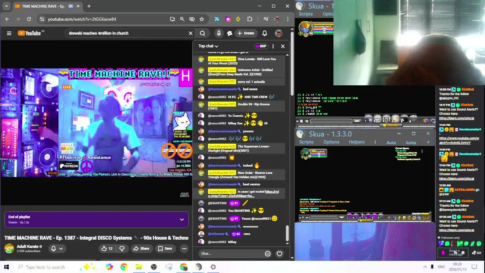Open the YouTube notifications bell
The image size is (485, 273).
click(x=264, y=33)
